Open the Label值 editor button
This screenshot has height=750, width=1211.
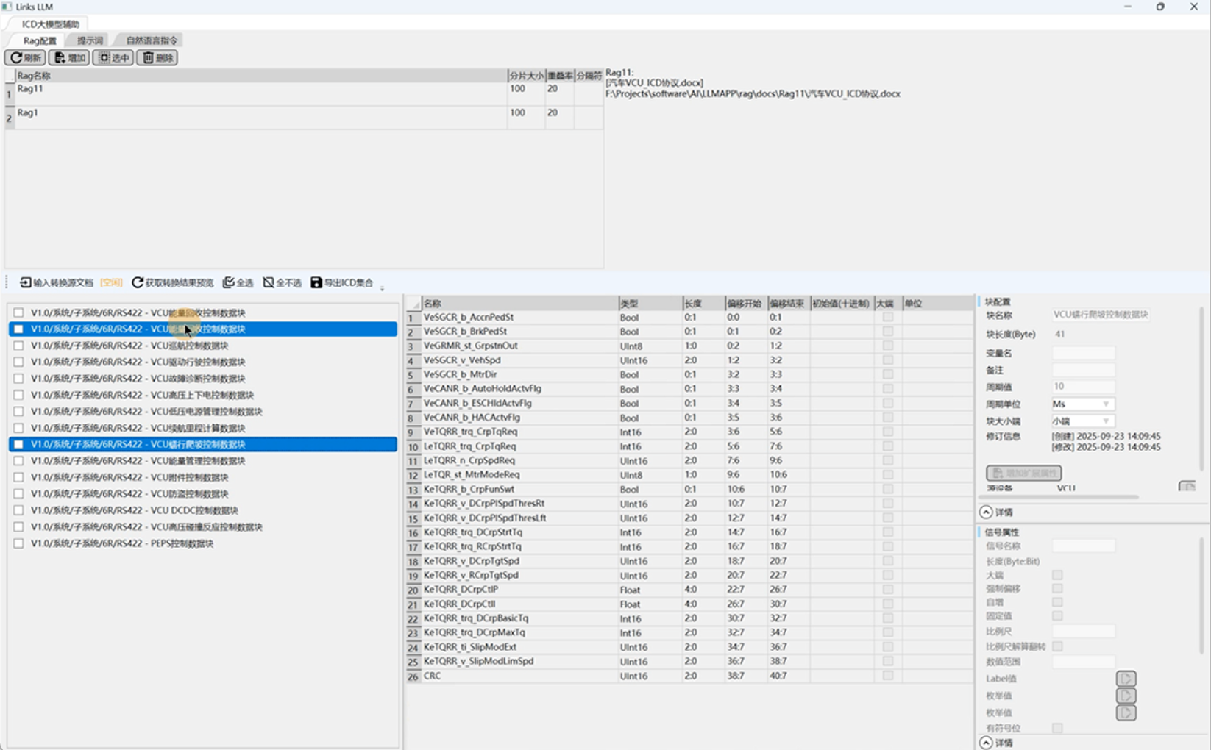1126,678
